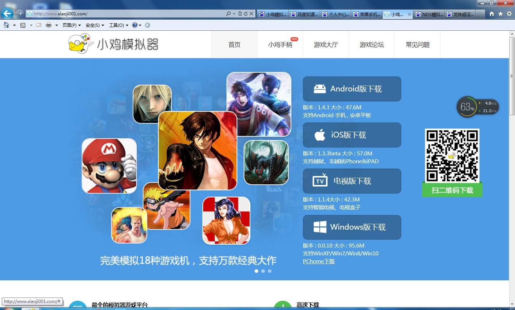Viewport: 515px width, 310px height.
Task: Open Tools gear at top right corner
Action: 509,14
